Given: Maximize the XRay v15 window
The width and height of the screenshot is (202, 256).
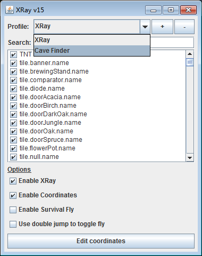Looking at the screenshot, I should point(171,10).
